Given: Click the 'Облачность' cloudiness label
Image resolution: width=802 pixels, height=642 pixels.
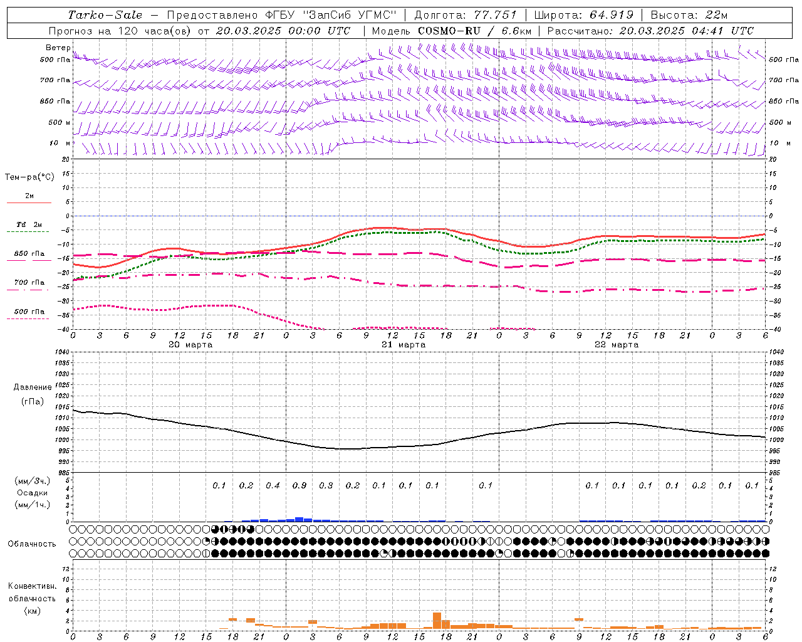Looking at the screenshot, I should tap(32, 544).
